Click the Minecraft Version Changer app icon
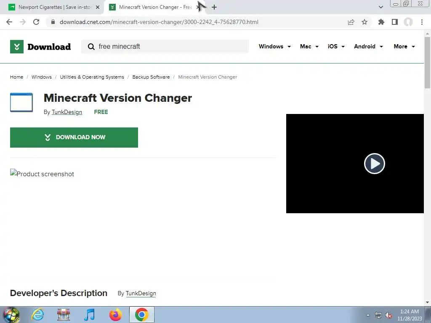 [21, 103]
